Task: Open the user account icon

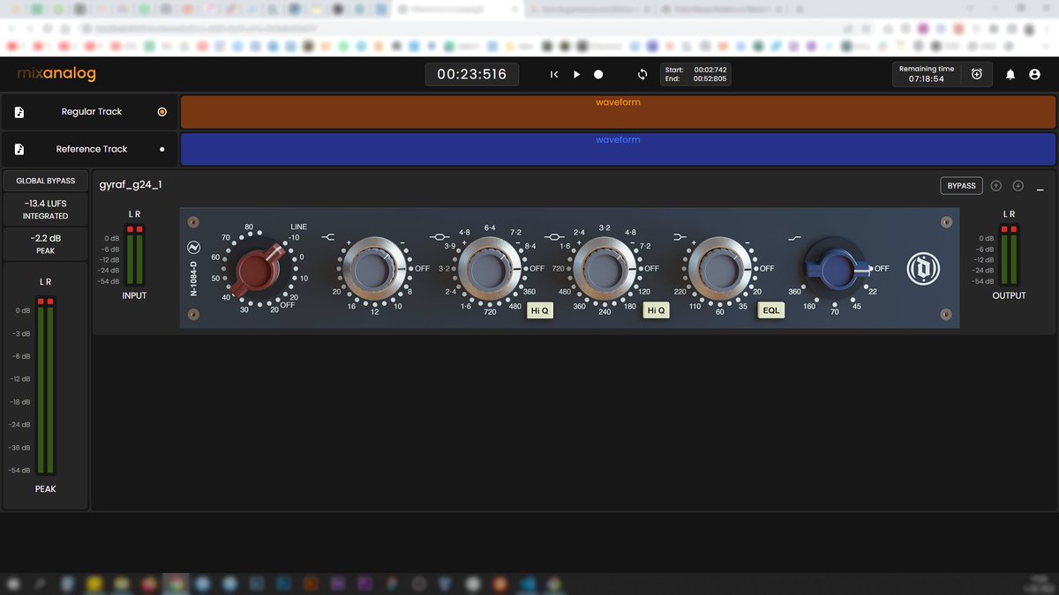Action: tap(1034, 74)
